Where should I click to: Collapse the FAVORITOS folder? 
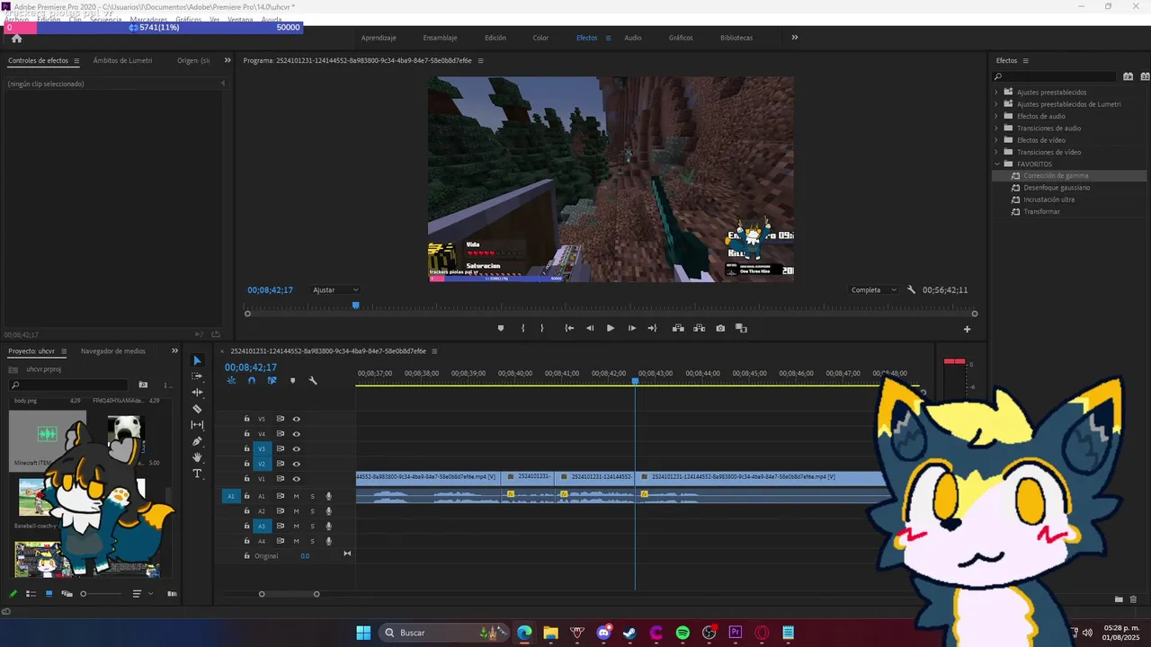pyautogui.click(x=996, y=164)
